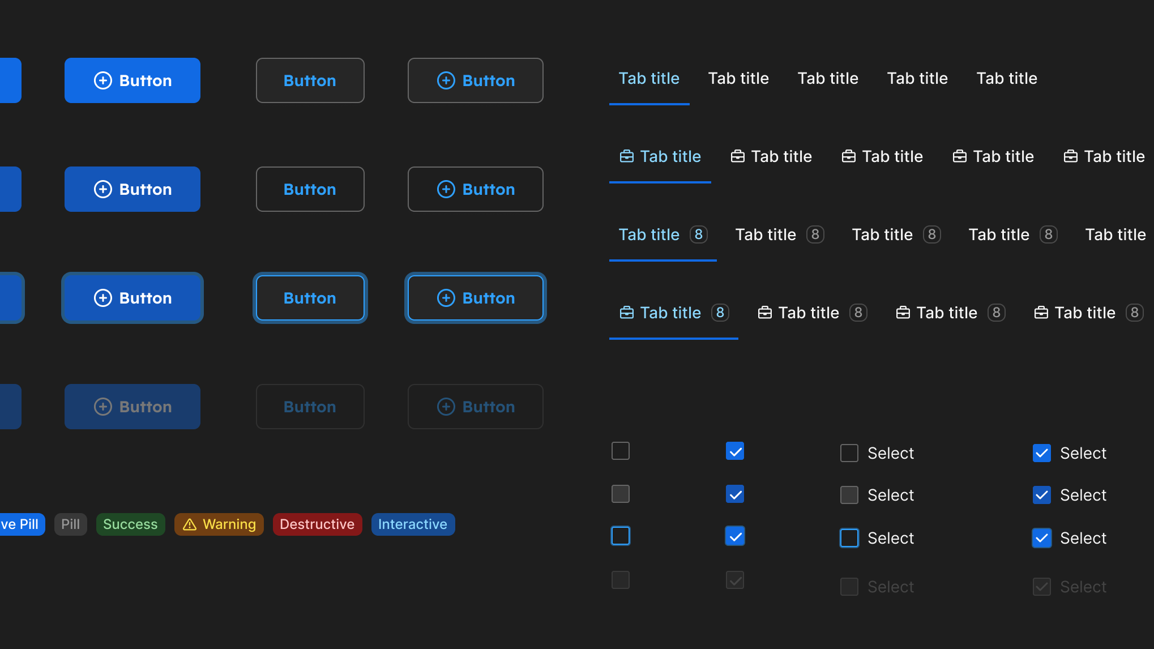Click the Interactive pill
This screenshot has height=649, width=1154.
click(413, 524)
